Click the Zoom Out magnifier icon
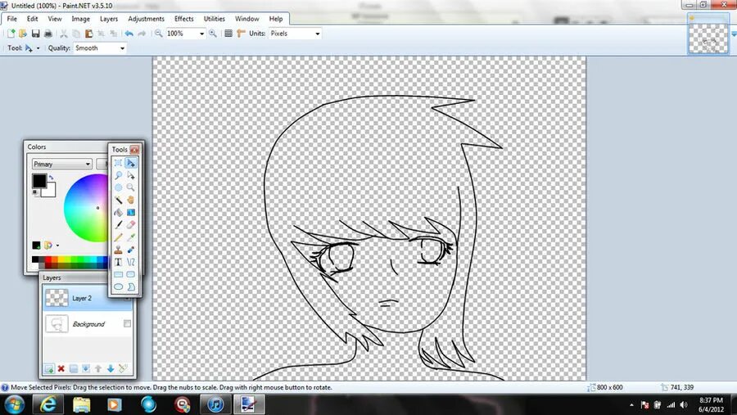The width and height of the screenshot is (737, 415). pyautogui.click(x=158, y=34)
